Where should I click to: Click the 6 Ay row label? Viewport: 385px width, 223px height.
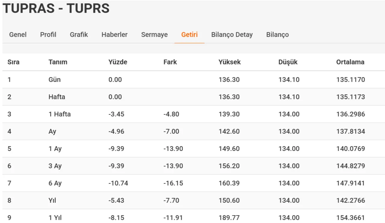[x=55, y=183]
